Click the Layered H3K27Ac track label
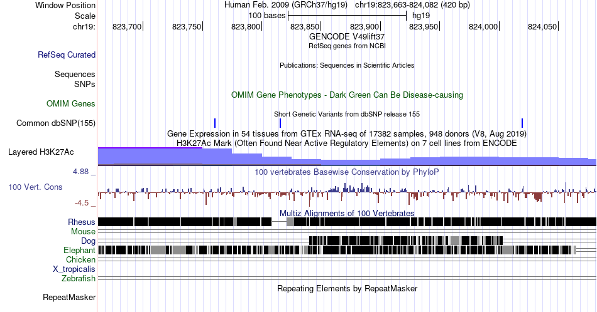The image size is (597, 312). (41, 152)
